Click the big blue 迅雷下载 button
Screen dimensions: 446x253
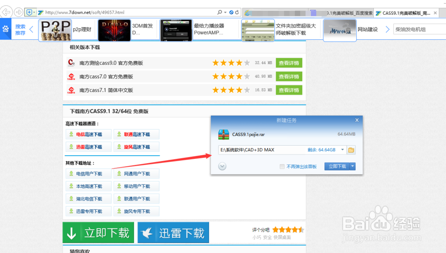[173, 232]
